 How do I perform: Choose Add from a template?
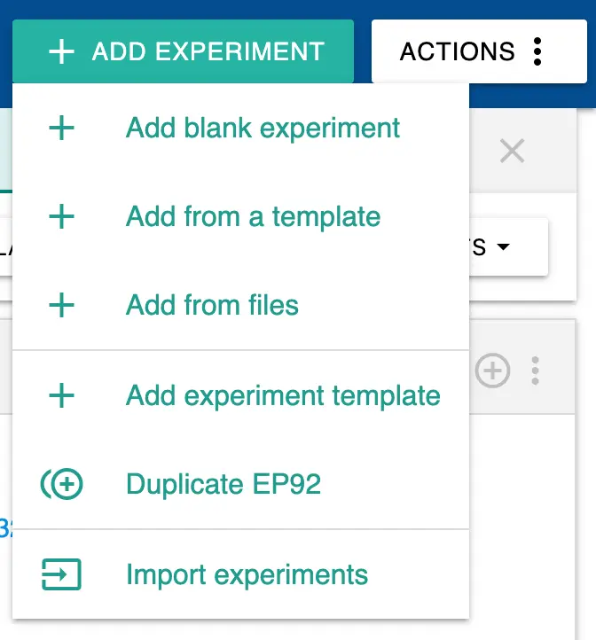(253, 217)
